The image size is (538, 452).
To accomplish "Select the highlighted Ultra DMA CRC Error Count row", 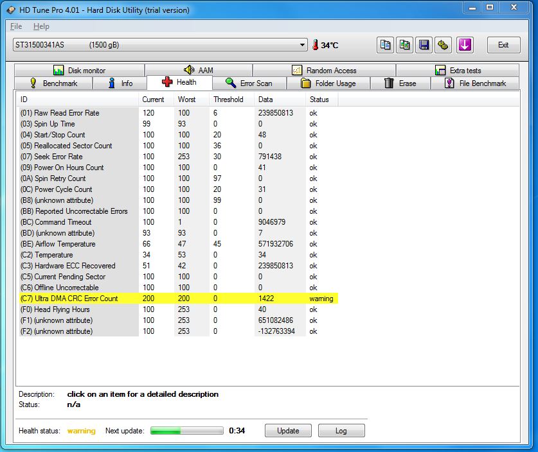I will tap(179, 299).
